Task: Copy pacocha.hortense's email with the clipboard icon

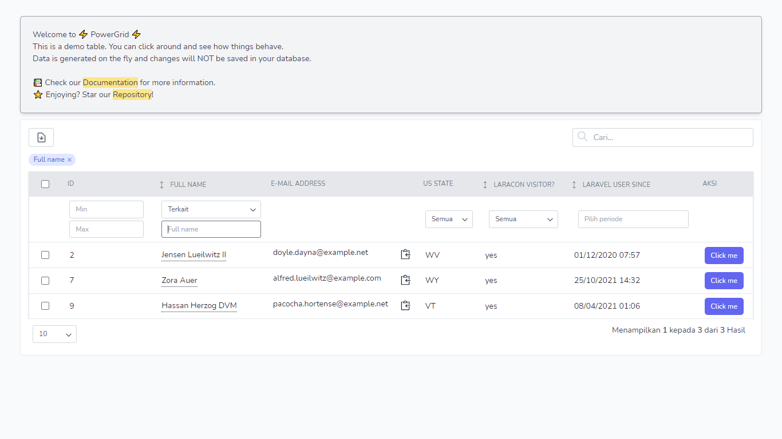Action: point(405,305)
